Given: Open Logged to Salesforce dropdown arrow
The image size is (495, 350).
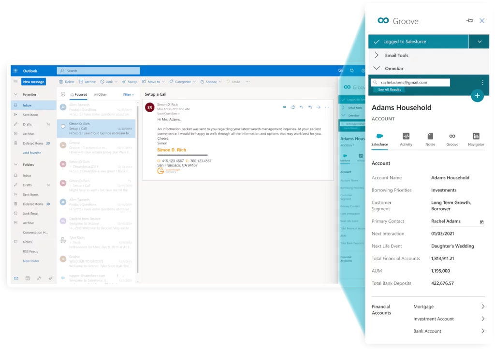Looking at the screenshot, I should coord(479,42).
